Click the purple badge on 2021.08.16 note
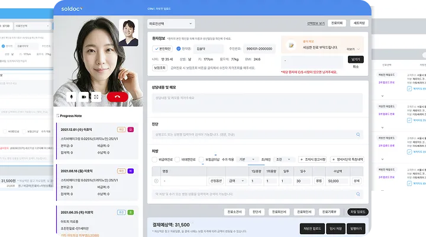426x237 pixels. 130,171
